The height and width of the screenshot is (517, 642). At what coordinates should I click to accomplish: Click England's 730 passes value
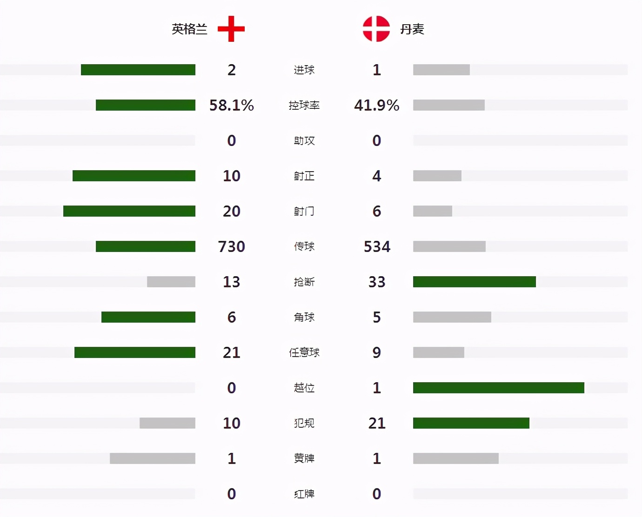pyautogui.click(x=232, y=246)
